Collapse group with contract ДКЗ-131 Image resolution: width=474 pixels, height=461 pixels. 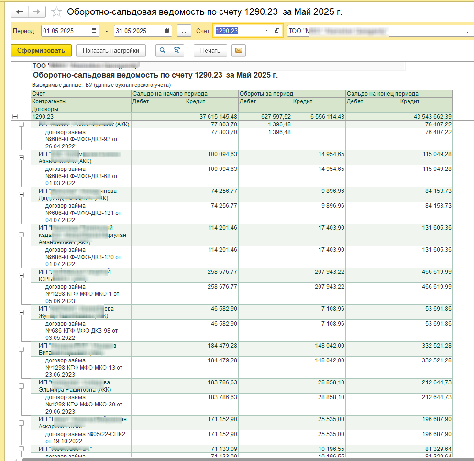21,194
